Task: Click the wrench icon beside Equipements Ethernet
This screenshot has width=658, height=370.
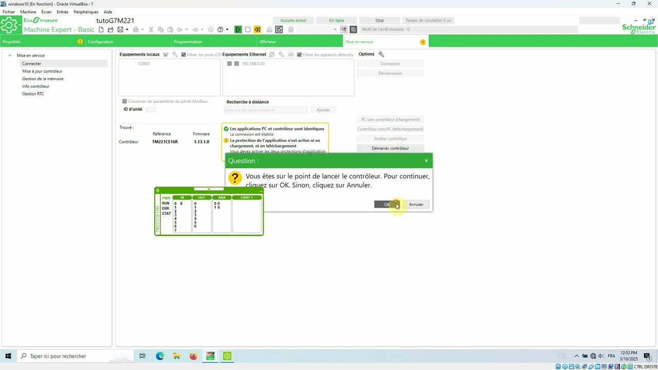Action: click(281, 54)
